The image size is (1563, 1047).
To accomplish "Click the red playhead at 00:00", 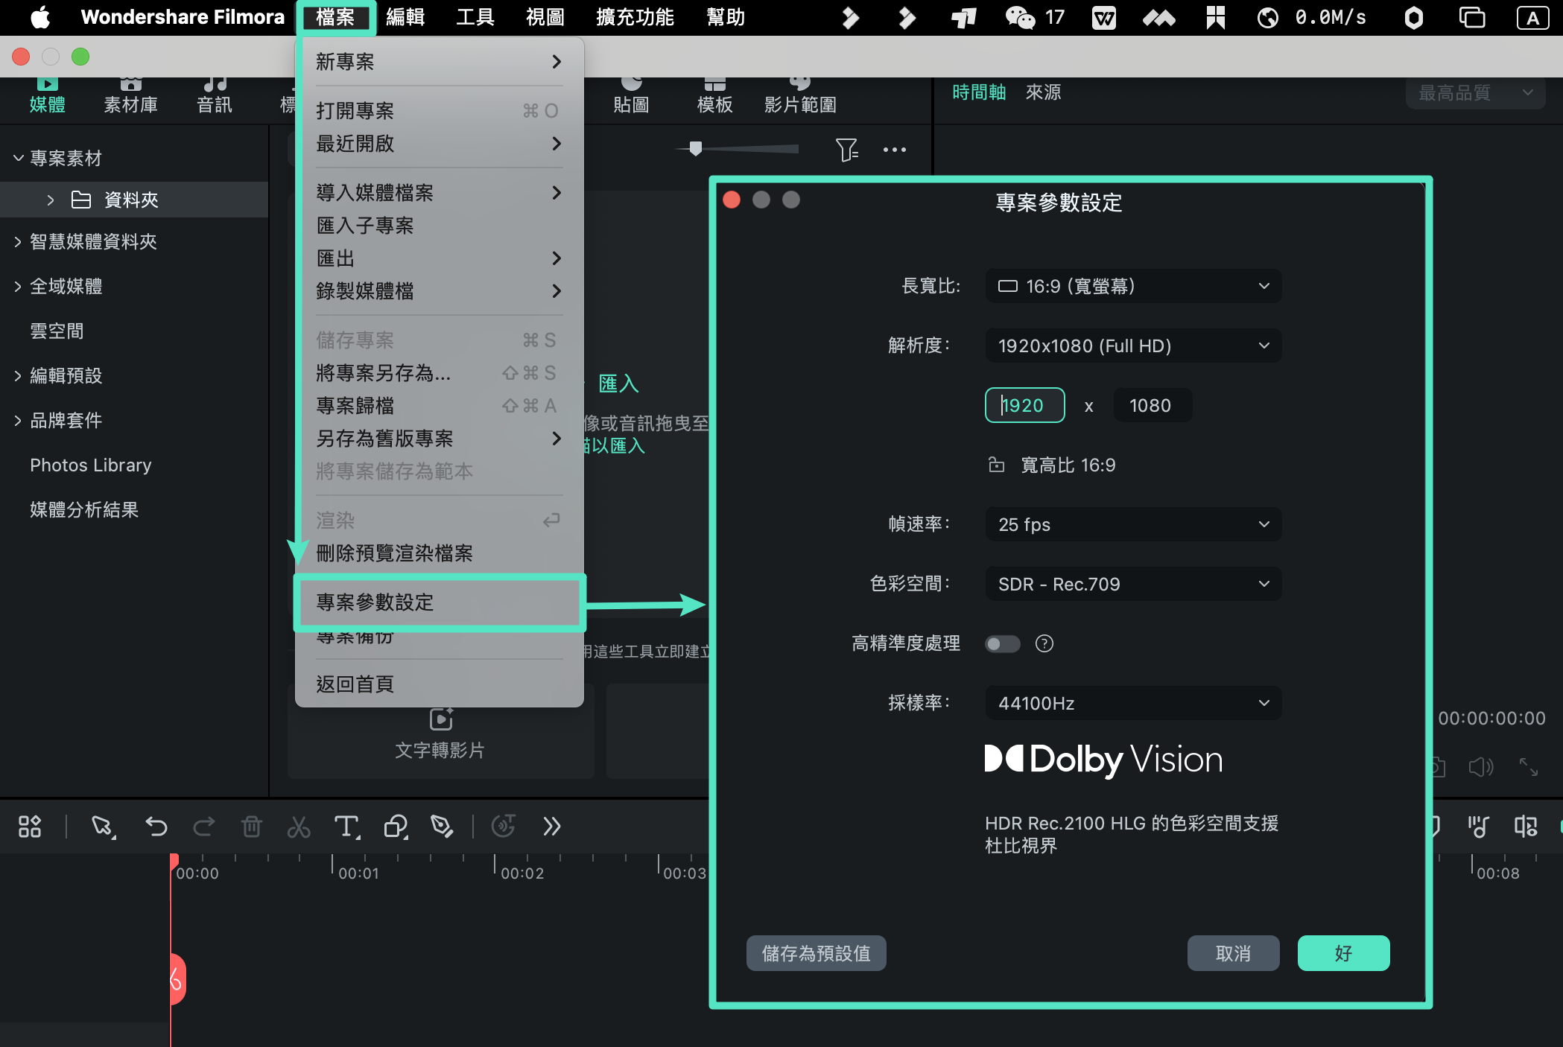I will (x=174, y=862).
